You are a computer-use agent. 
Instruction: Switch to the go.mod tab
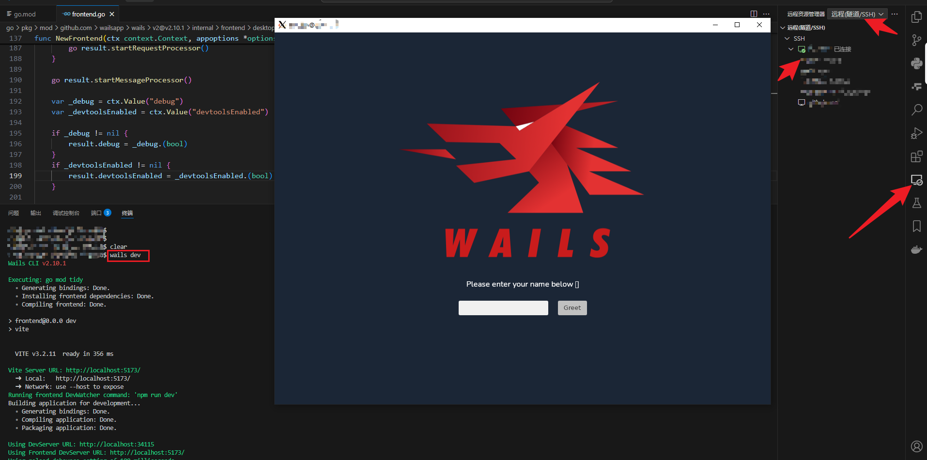point(25,14)
